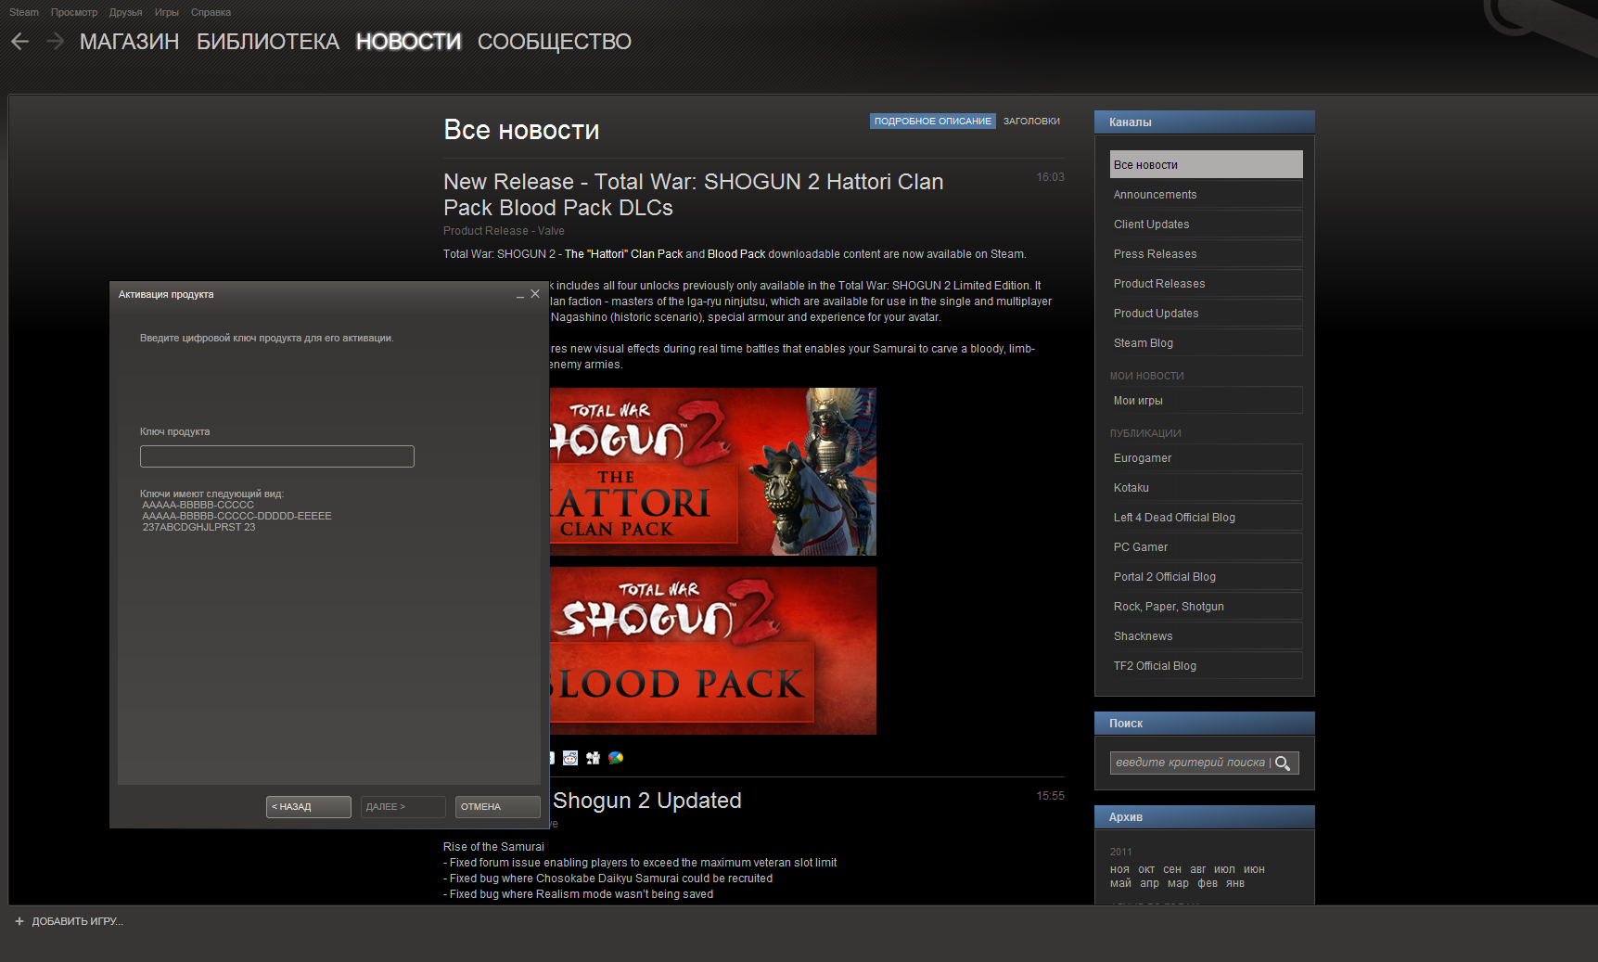Select Press Releases channel

1207,254
